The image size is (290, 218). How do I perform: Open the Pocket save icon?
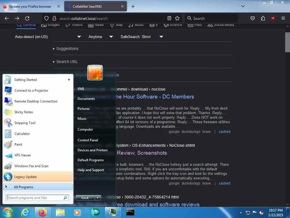(253, 18)
